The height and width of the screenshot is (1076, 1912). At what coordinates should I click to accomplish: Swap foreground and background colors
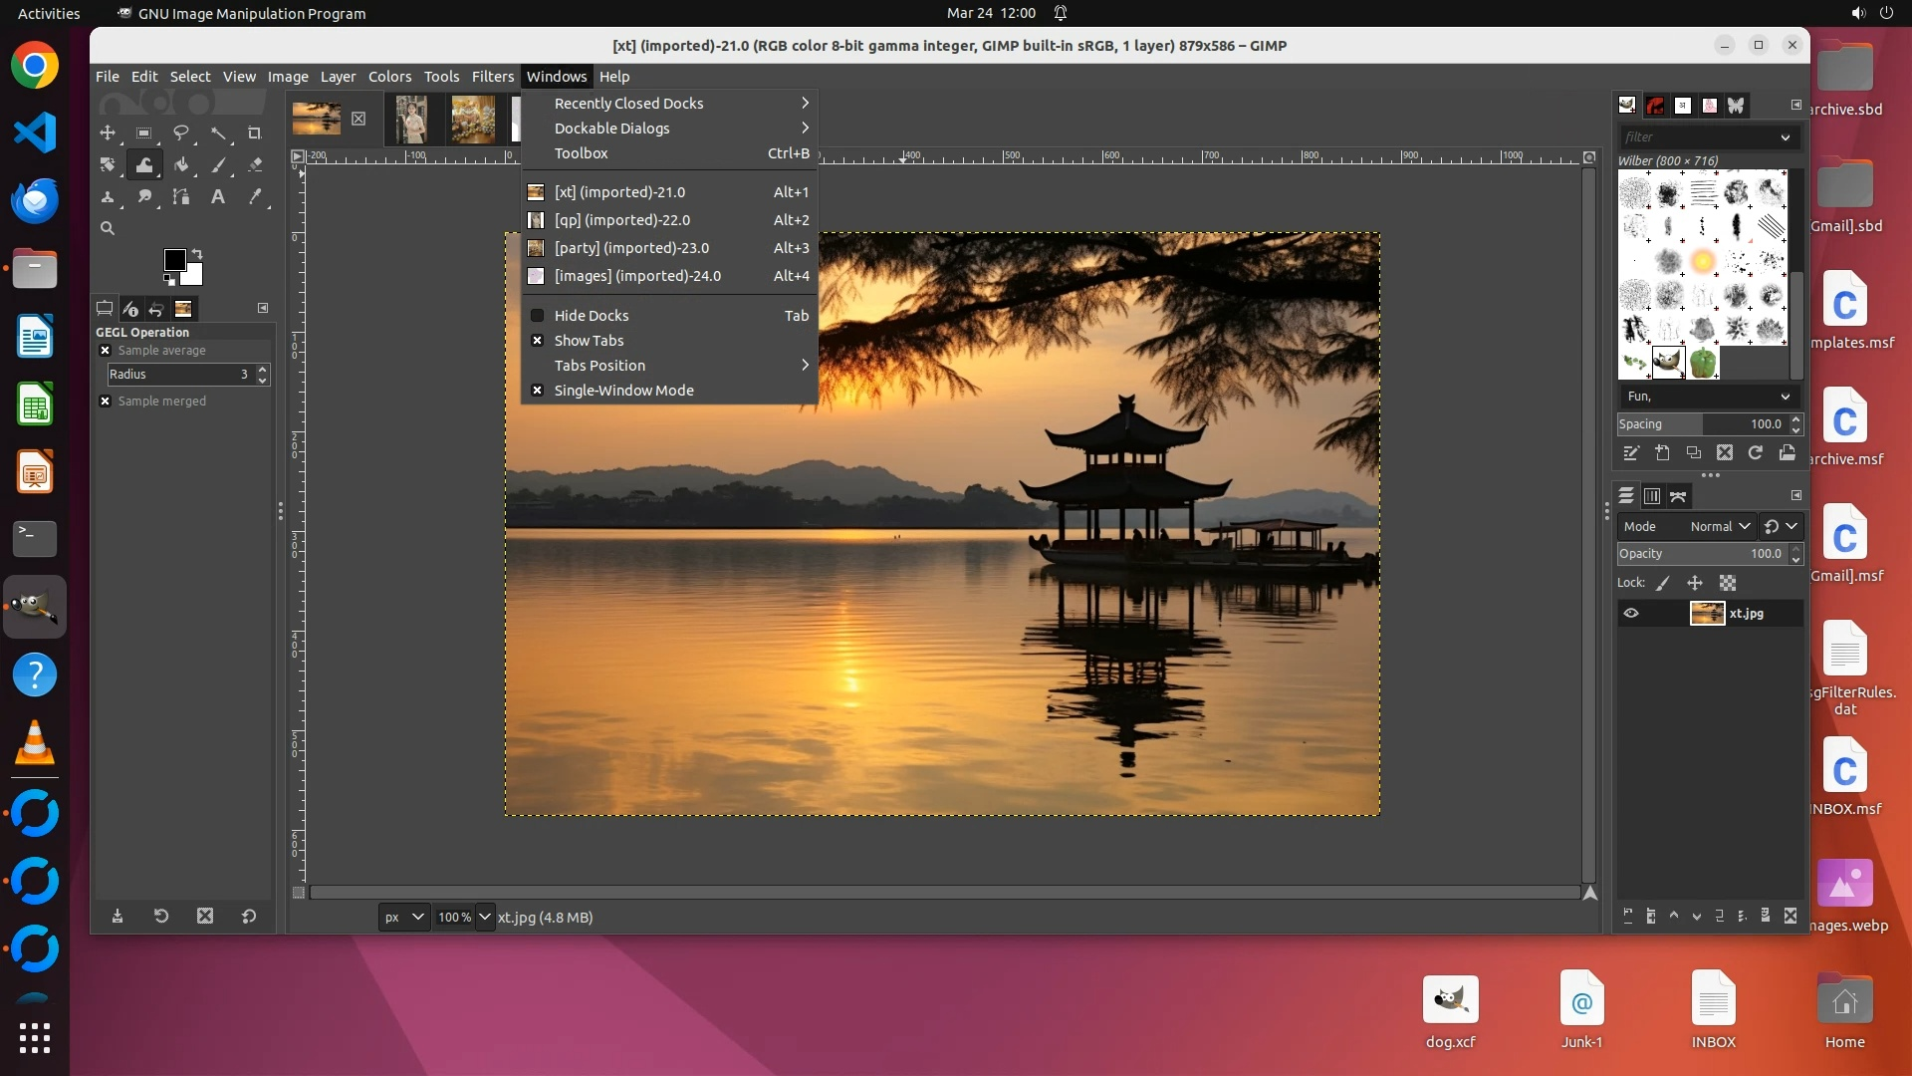(197, 253)
